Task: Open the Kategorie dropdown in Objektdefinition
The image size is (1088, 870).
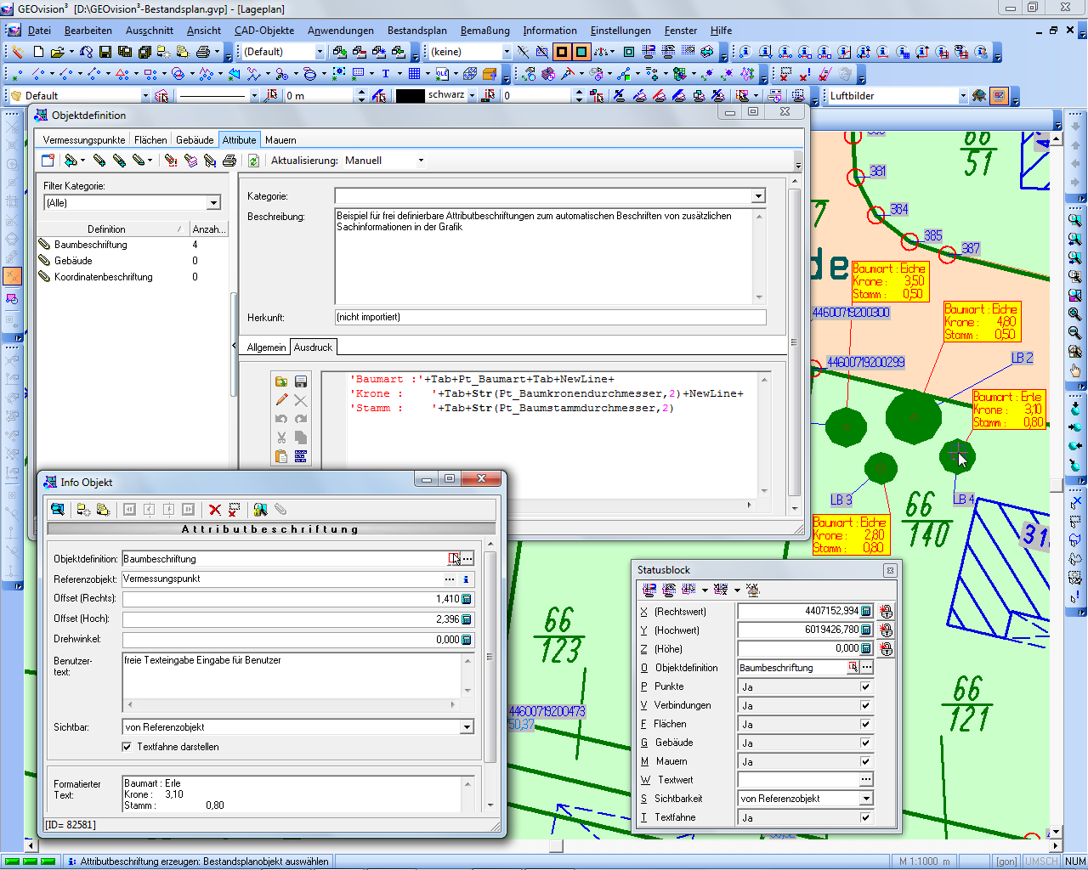Action: (758, 196)
